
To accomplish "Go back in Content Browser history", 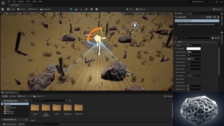I will 29,96.
